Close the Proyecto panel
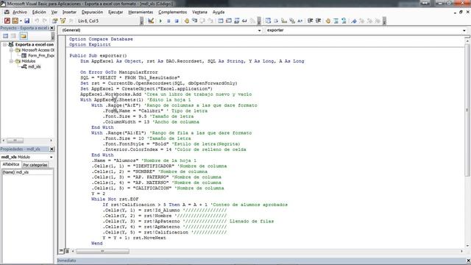Image resolution: width=471 pixels, height=265 pixels. pyautogui.click(x=52, y=28)
